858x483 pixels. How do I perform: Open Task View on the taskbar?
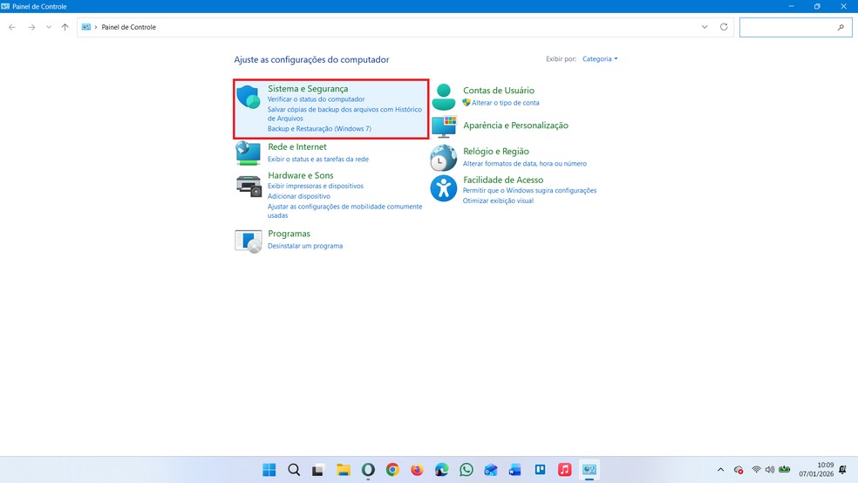point(318,470)
